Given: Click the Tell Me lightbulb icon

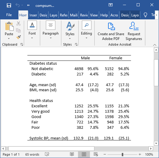Looking at the screenshot, I should coord(145,15).
